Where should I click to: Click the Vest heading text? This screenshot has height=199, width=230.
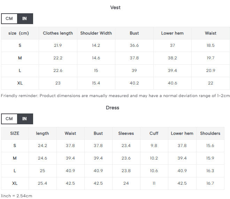[115, 7]
